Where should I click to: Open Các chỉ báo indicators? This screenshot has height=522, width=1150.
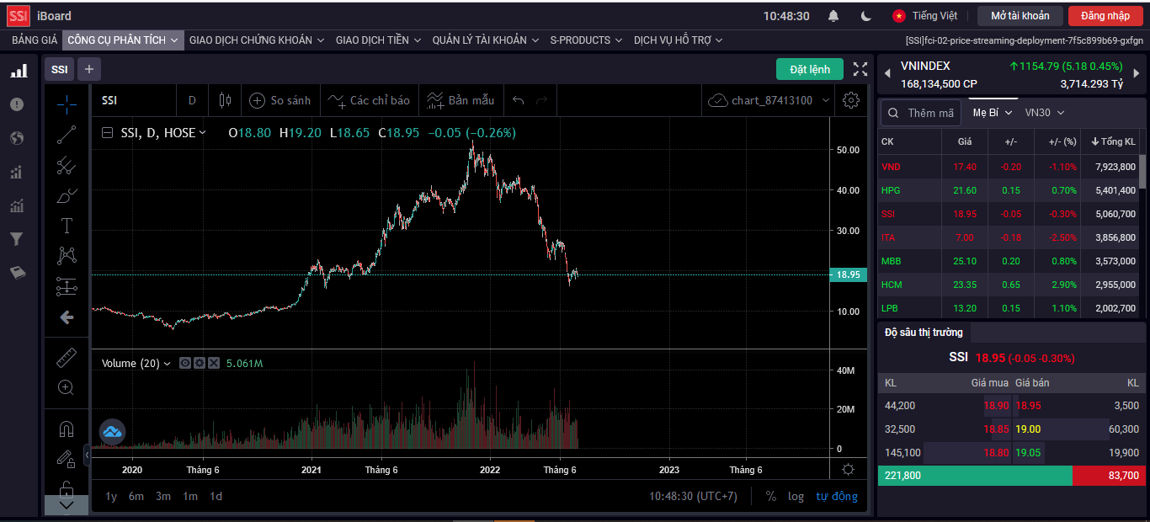[370, 100]
